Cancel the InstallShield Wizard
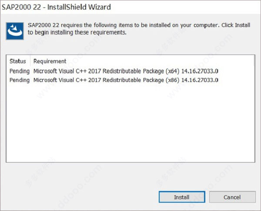This screenshot has width=261, height=211. pos(232,197)
